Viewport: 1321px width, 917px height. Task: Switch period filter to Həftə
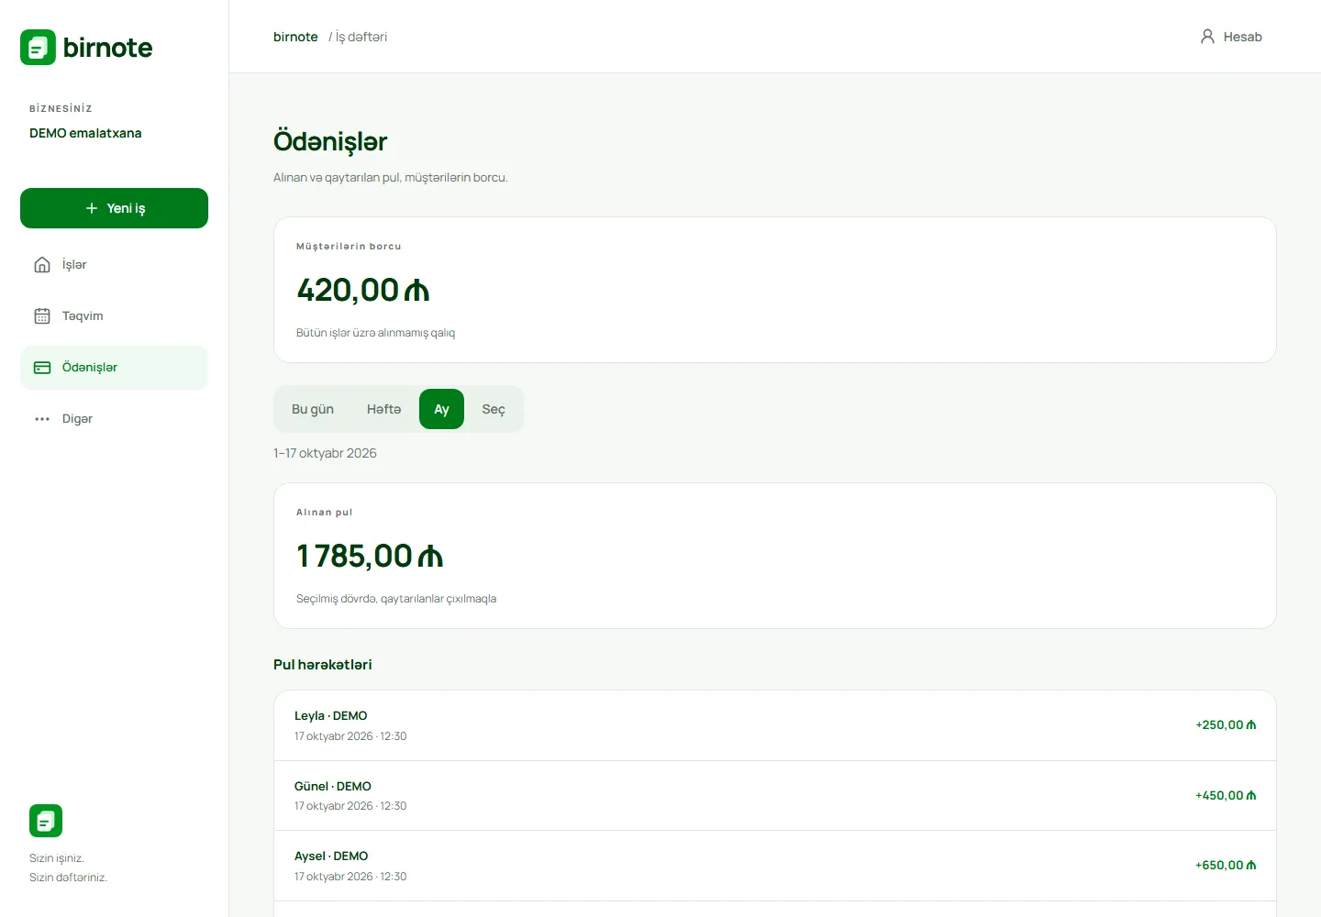click(x=383, y=409)
